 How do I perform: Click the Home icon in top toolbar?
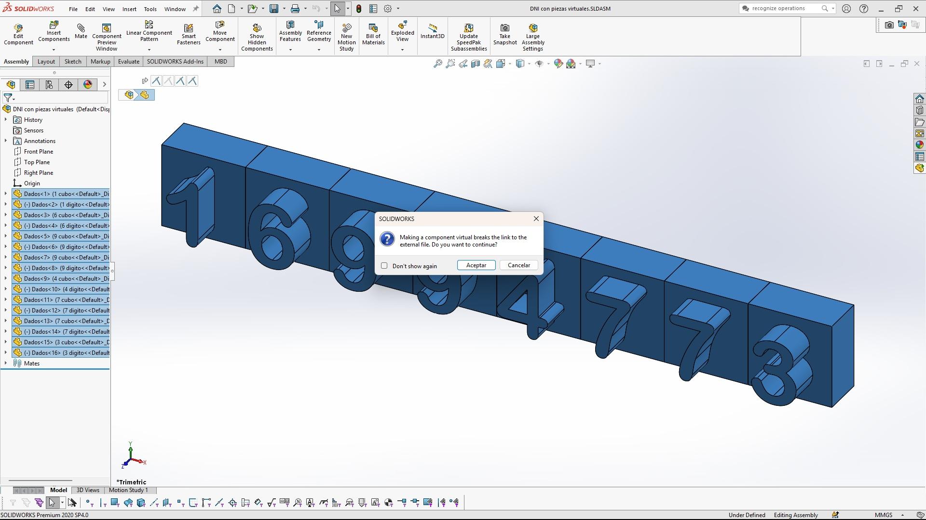click(217, 9)
